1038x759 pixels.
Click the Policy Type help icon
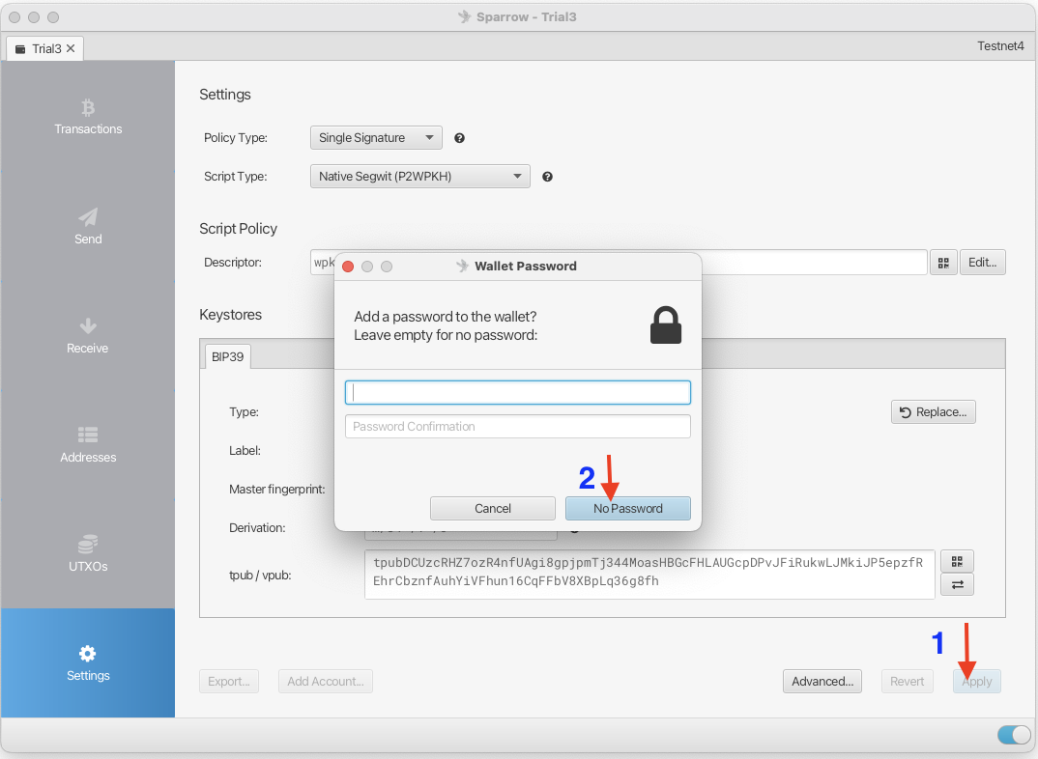coord(459,138)
